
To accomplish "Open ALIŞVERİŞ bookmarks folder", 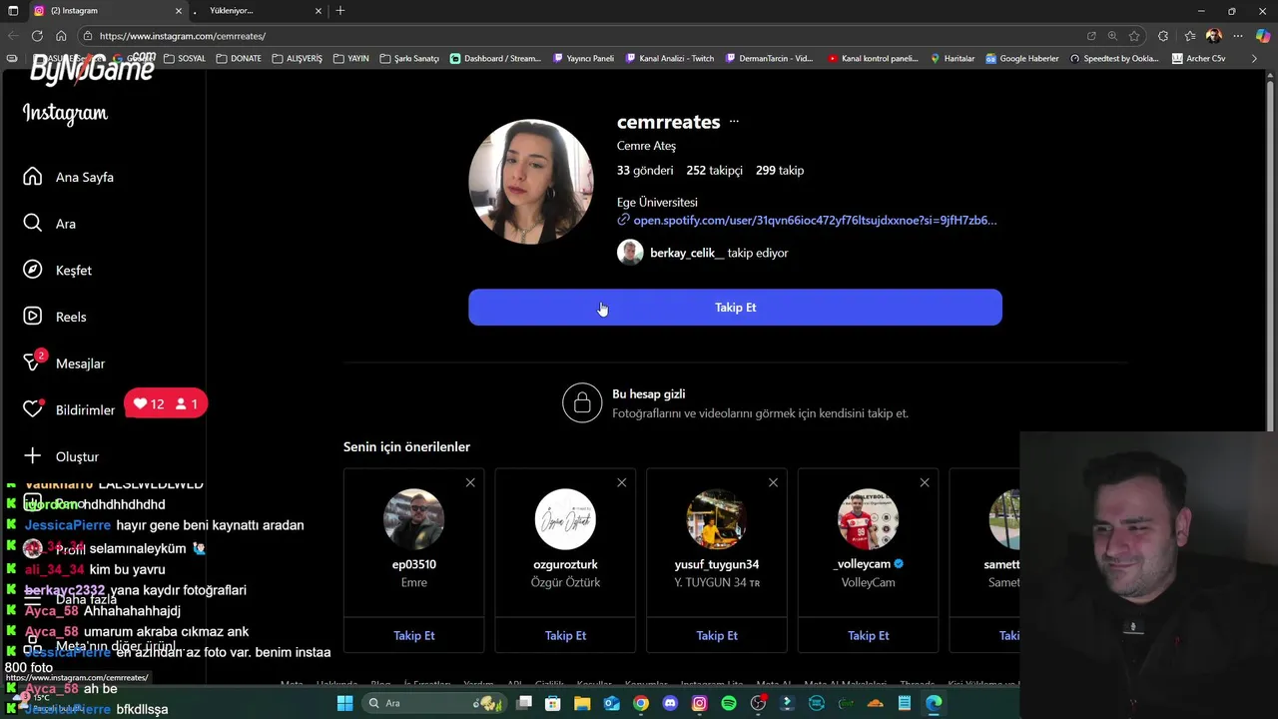I will pos(298,58).
